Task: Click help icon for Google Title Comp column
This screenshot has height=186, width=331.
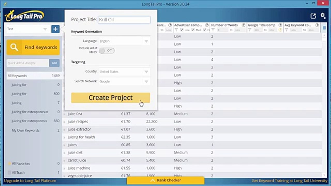Action: coord(280,25)
